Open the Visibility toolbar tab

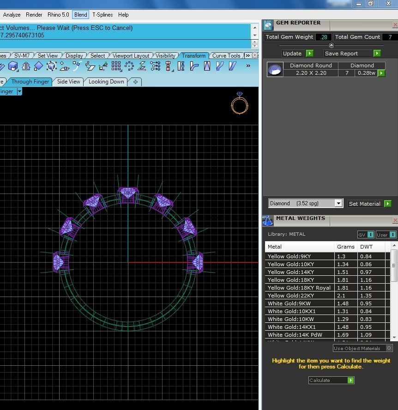165,55
